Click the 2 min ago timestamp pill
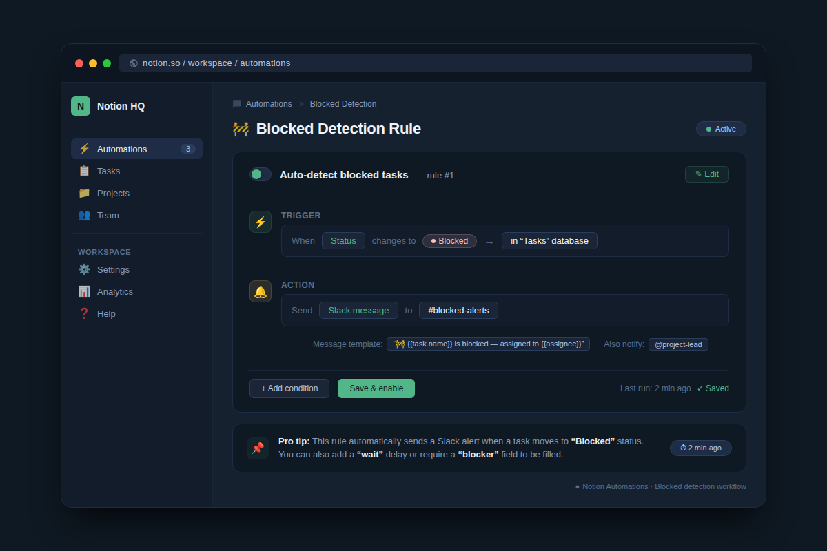Image resolution: width=827 pixels, height=551 pixels. coord(701,448)
